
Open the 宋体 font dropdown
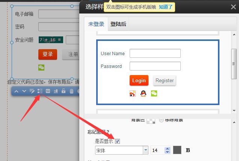(145, 150)
